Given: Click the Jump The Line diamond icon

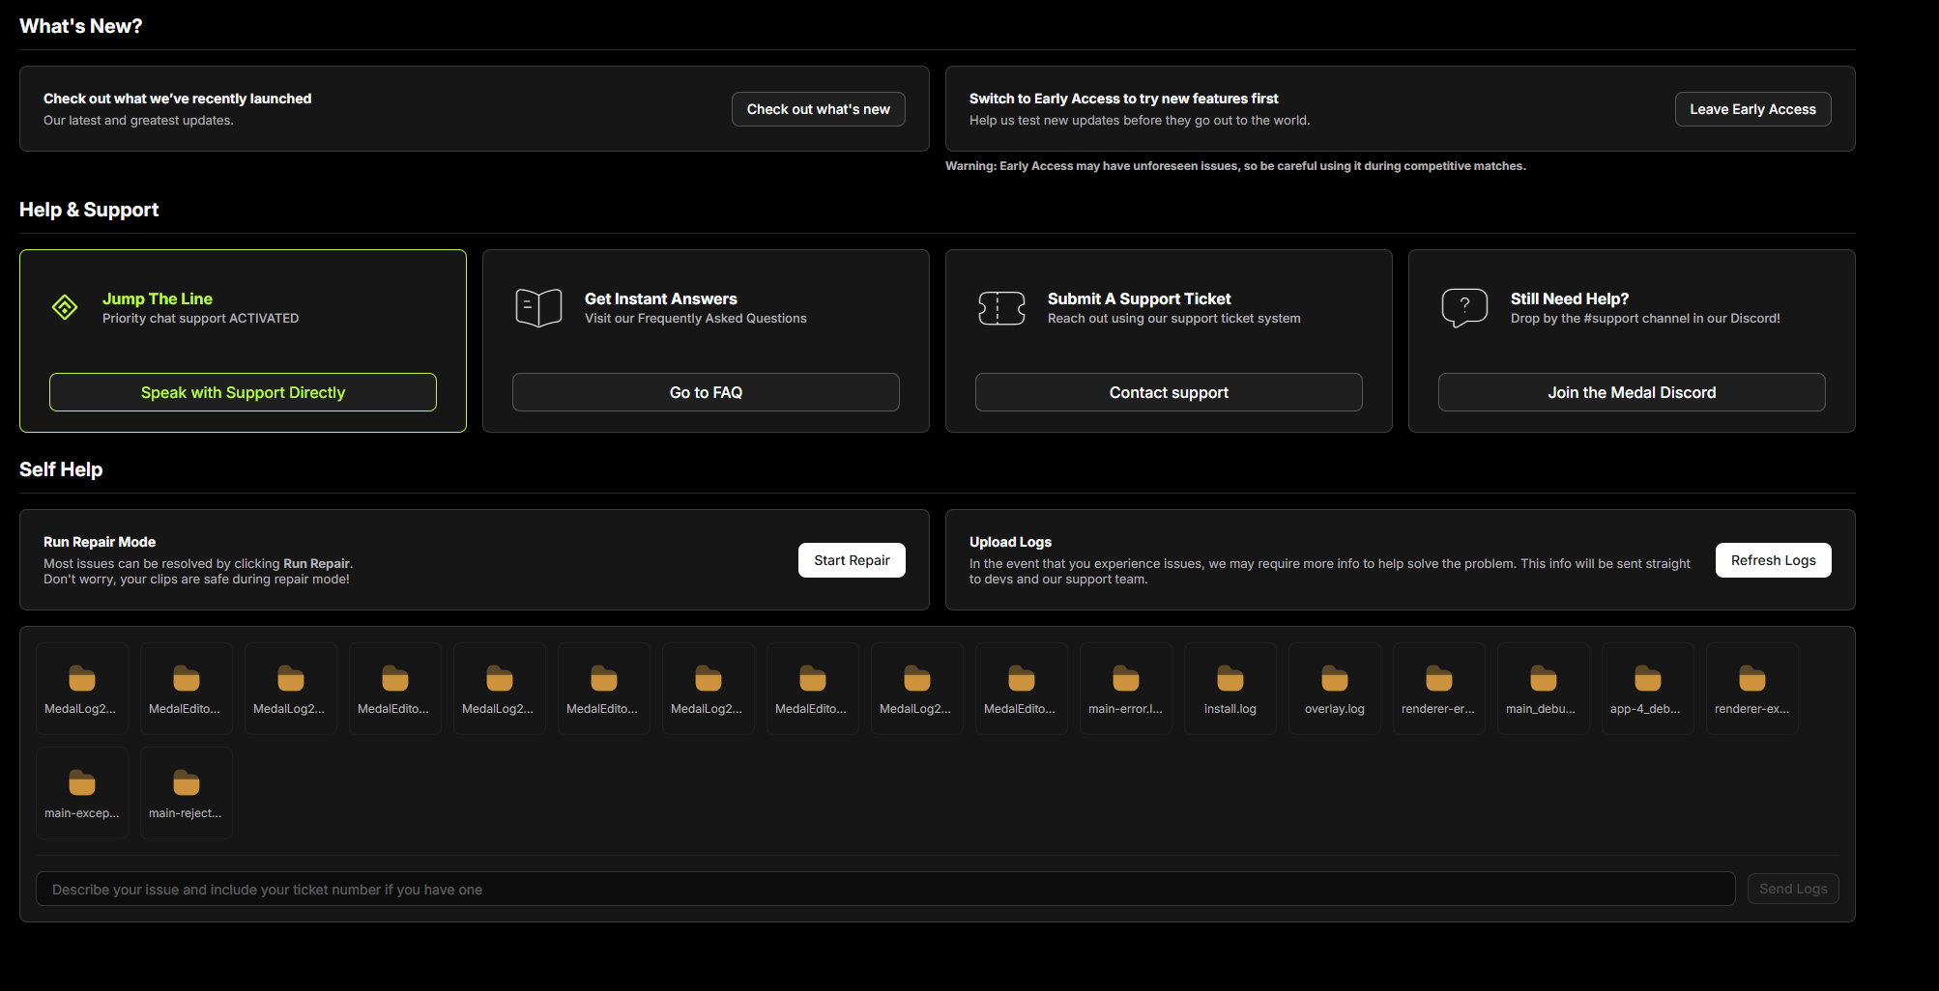Looking at the screenshot, I should 65,308.
